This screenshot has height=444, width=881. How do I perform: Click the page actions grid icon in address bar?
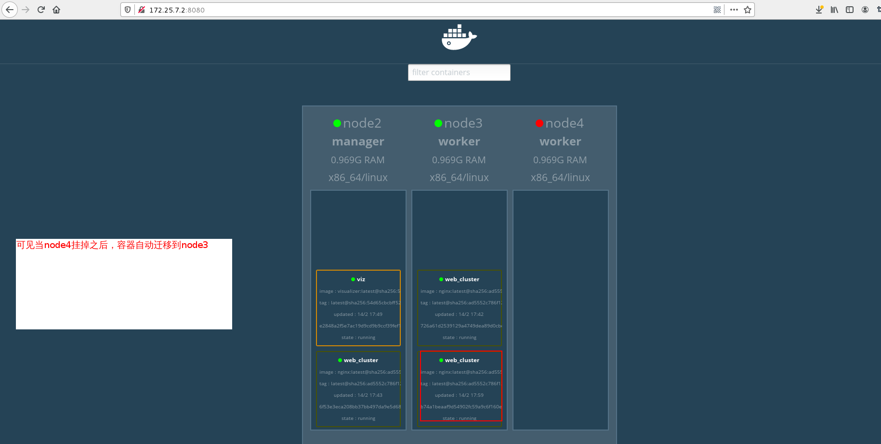click(x=717, y=10)
